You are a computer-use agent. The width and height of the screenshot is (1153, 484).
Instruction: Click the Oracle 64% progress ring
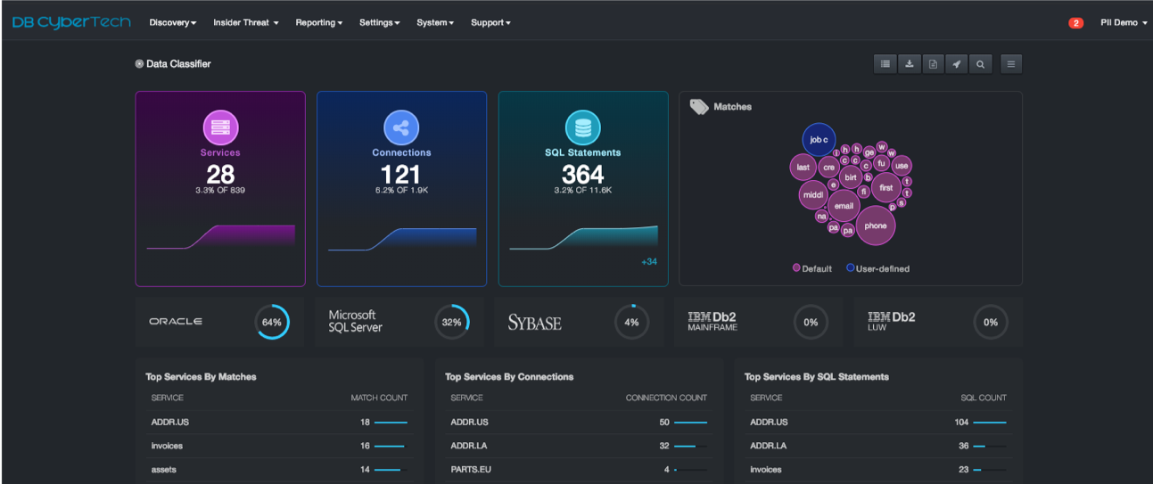point(272,322)
